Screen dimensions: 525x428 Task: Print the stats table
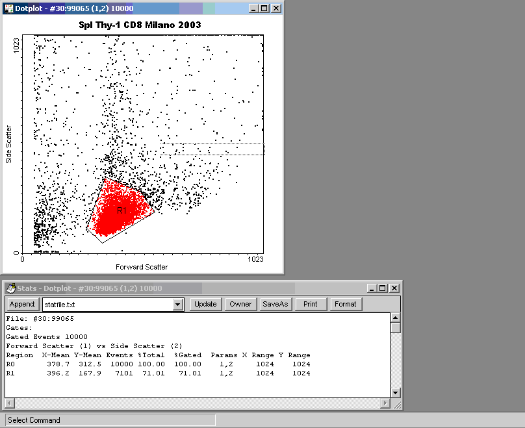click(311, 304)
